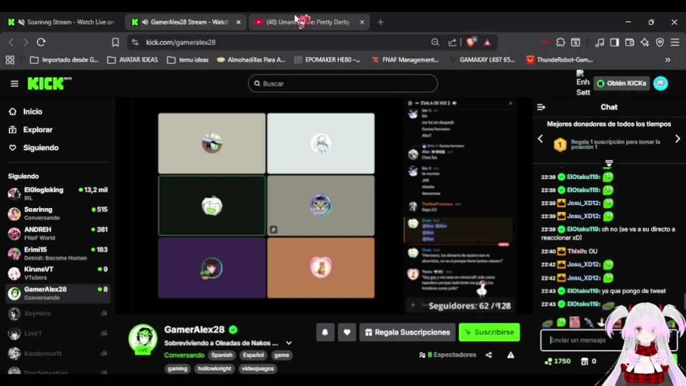The width and height of the screenshot is (686, 386).
Task: Open Leo AI sparkle icon
Action: coord(645,42)
